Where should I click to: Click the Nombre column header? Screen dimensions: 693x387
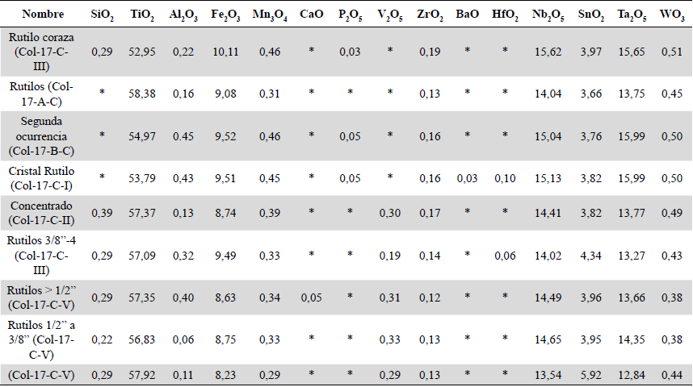(40, 15)
